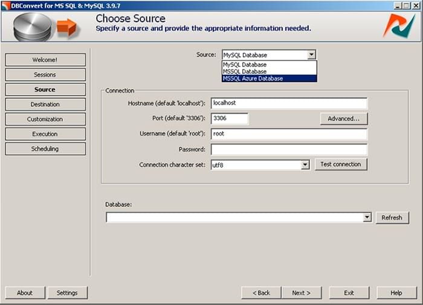Expand the connection character set dropdown

305,165
